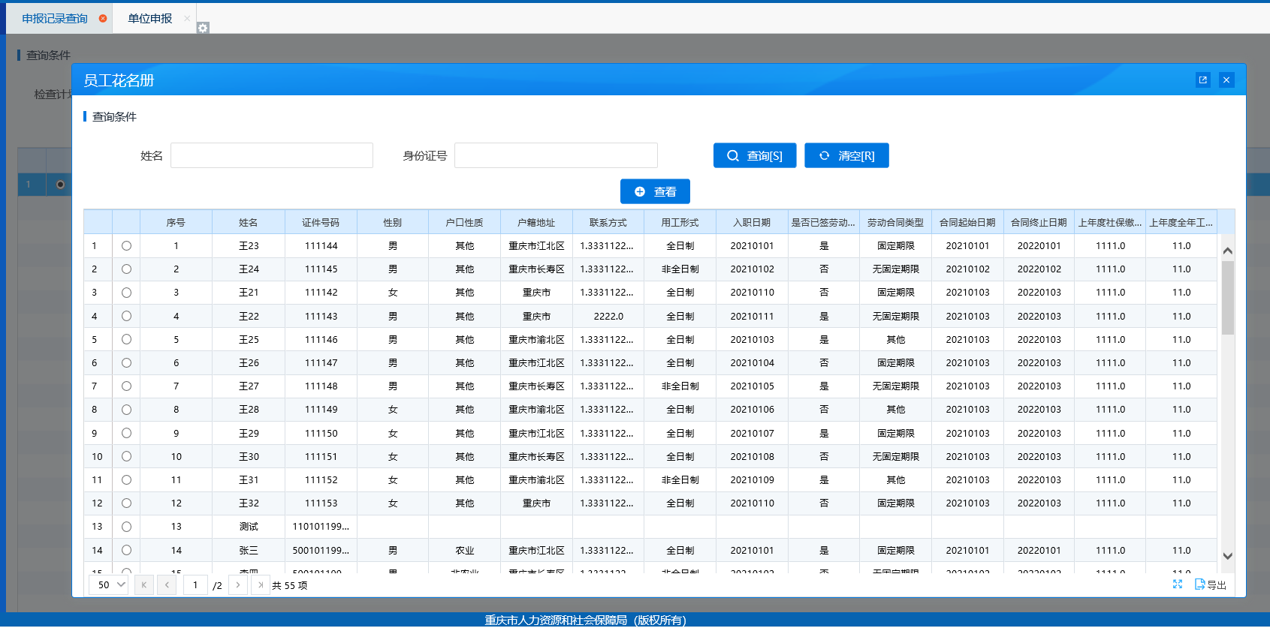Open page size dropdown showing 50
1270x628 pixels.
[x=109, y=585]
